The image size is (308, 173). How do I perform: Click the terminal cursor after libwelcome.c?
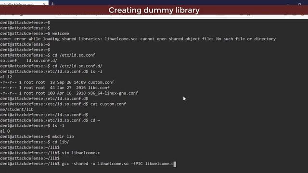coord(175,164)
